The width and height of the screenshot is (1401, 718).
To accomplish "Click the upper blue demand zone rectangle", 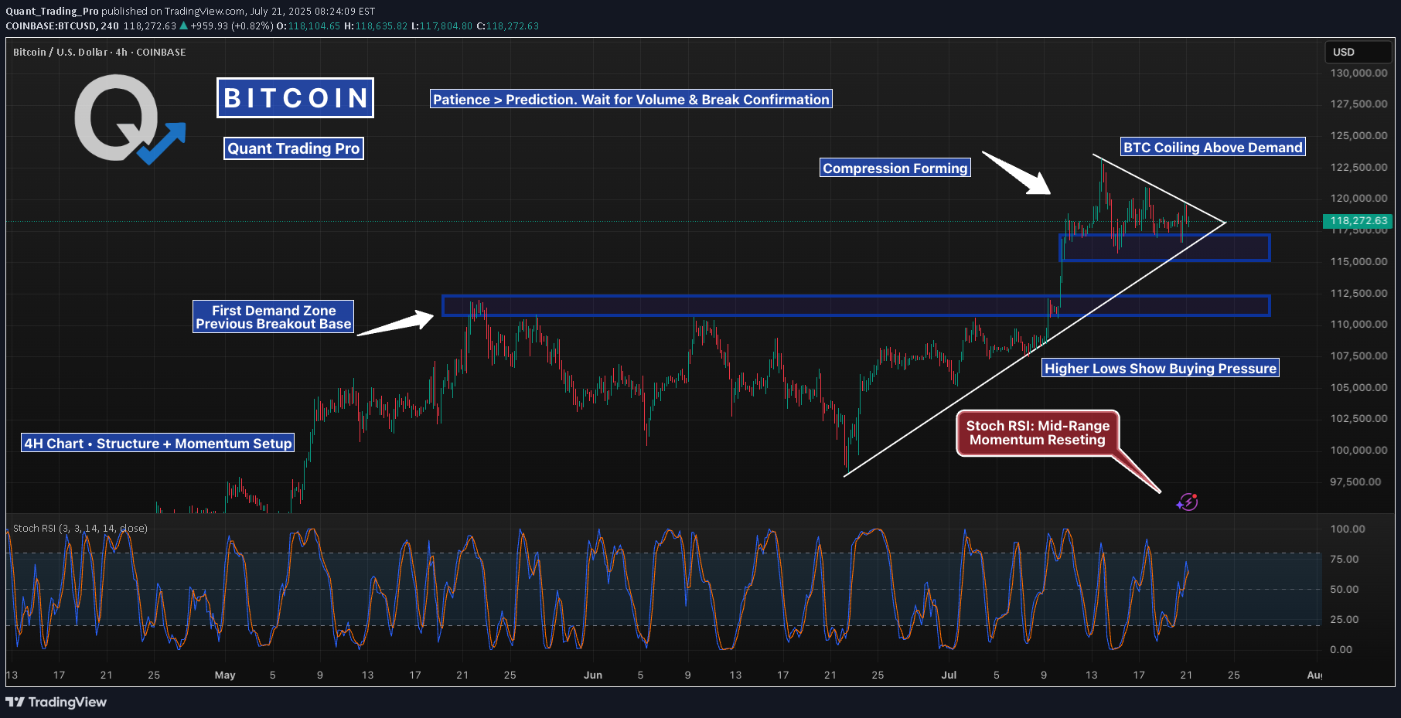I will click(x=1164, y=247).
